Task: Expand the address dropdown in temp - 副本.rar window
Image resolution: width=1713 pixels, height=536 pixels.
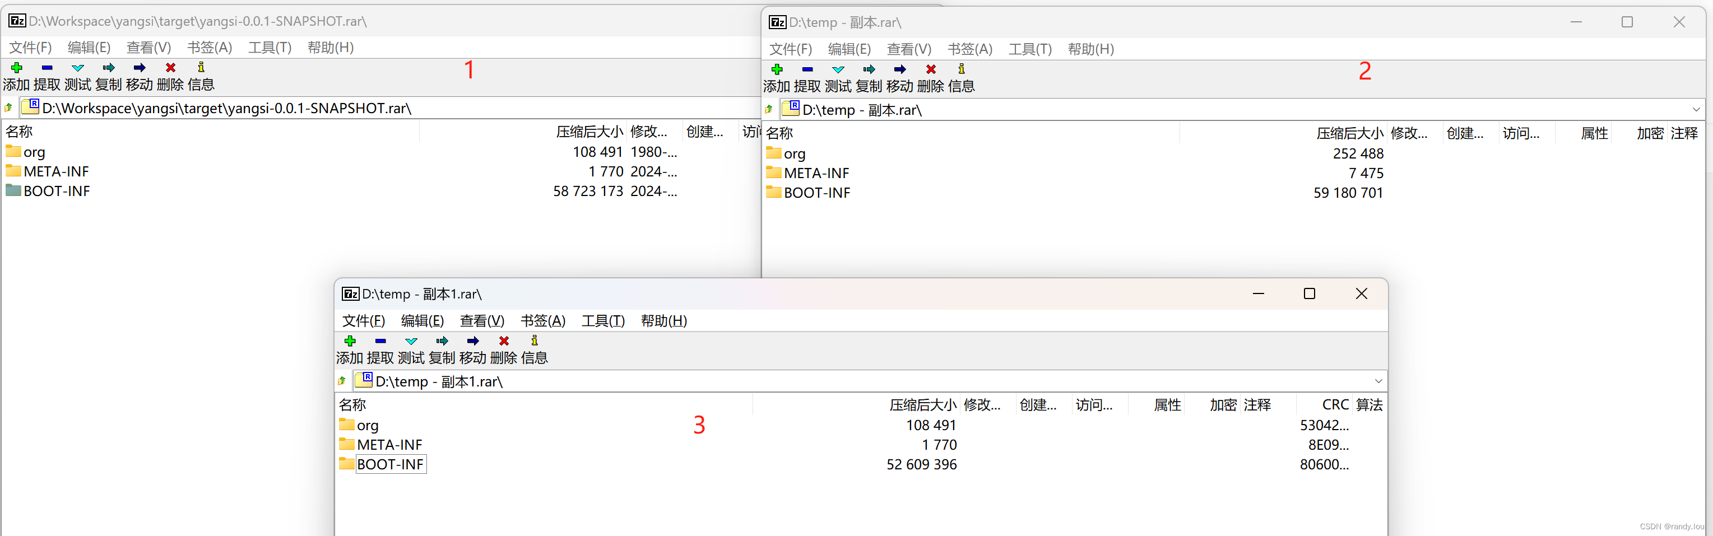Action: point(1696,110)
